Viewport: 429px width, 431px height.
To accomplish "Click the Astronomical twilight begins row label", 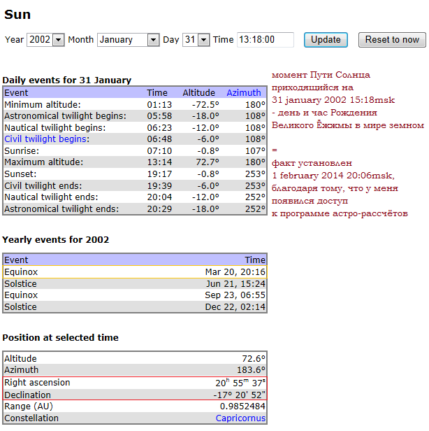I will (65, 116).
